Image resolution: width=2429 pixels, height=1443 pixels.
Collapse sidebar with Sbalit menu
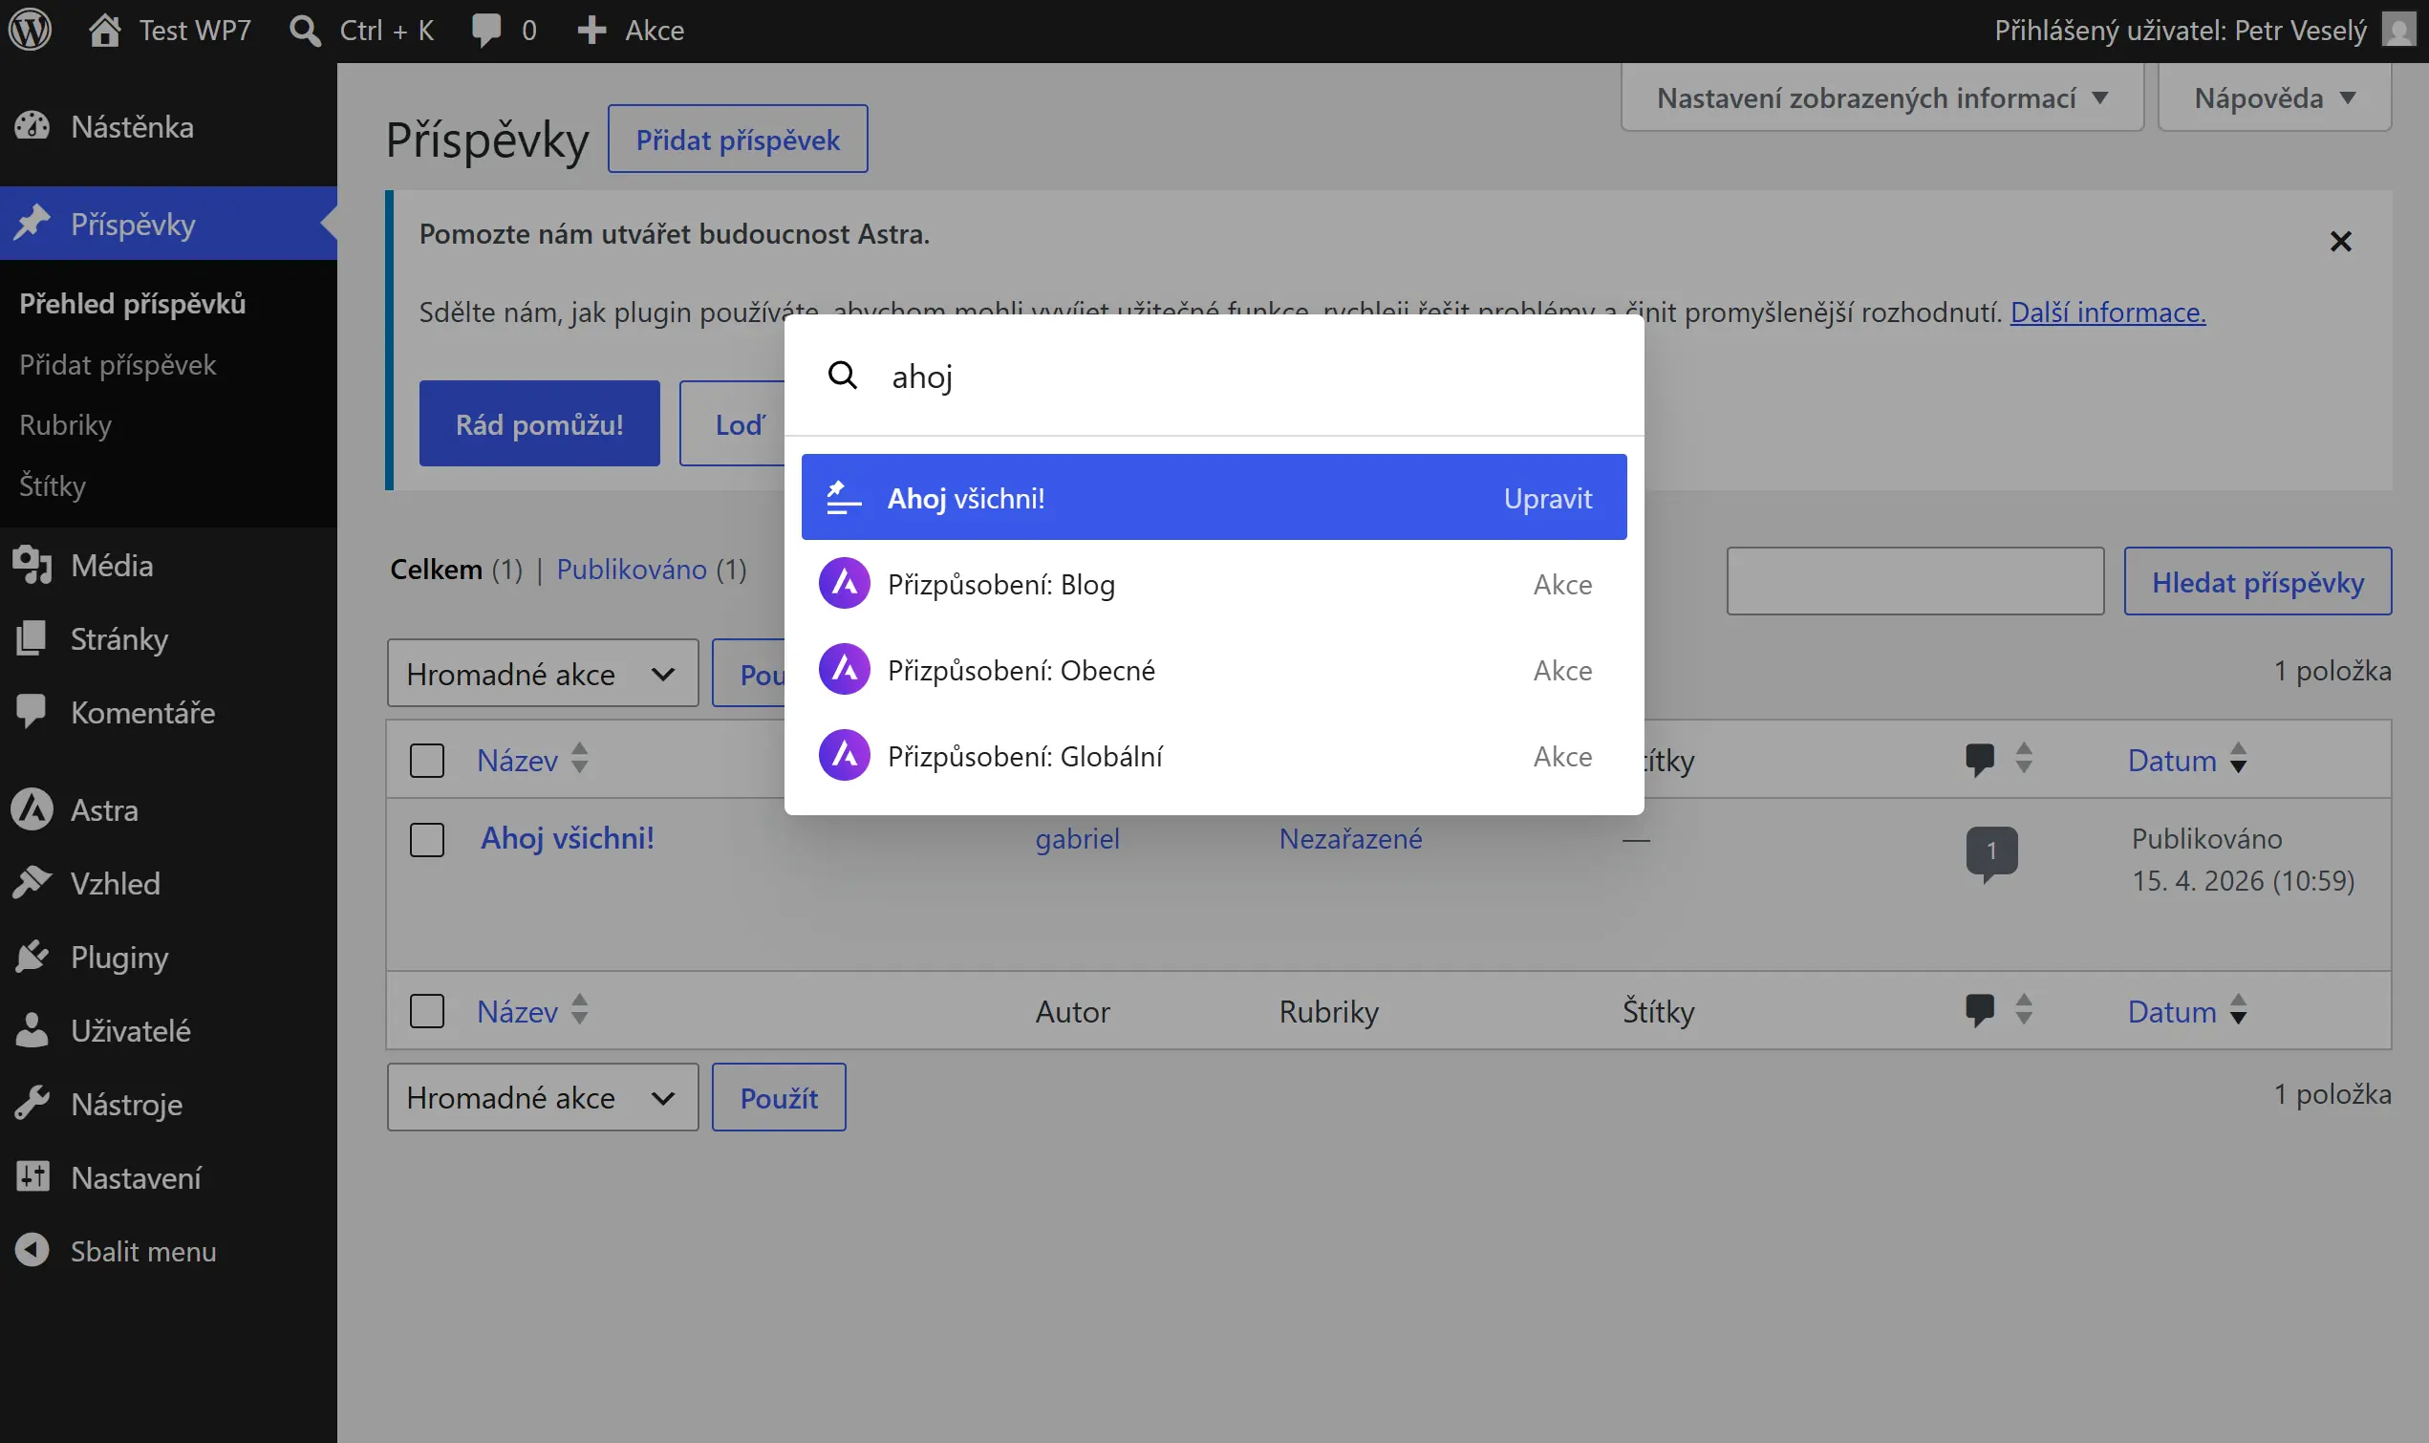[142, 1251]
